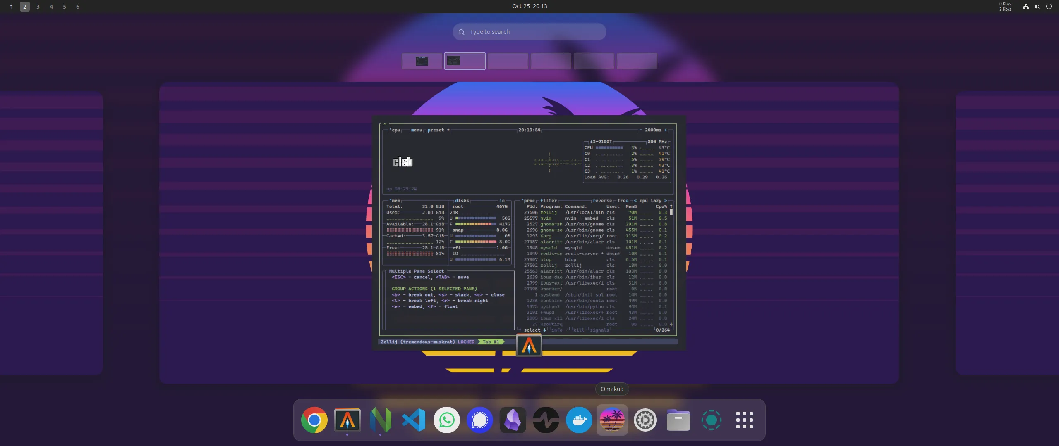Open the date and time menu

pos(529,6)
